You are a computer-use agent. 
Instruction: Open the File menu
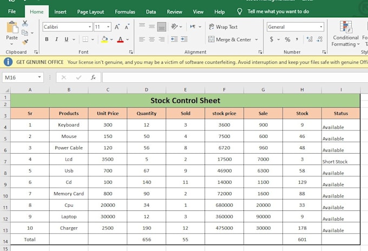pos(12,11)
